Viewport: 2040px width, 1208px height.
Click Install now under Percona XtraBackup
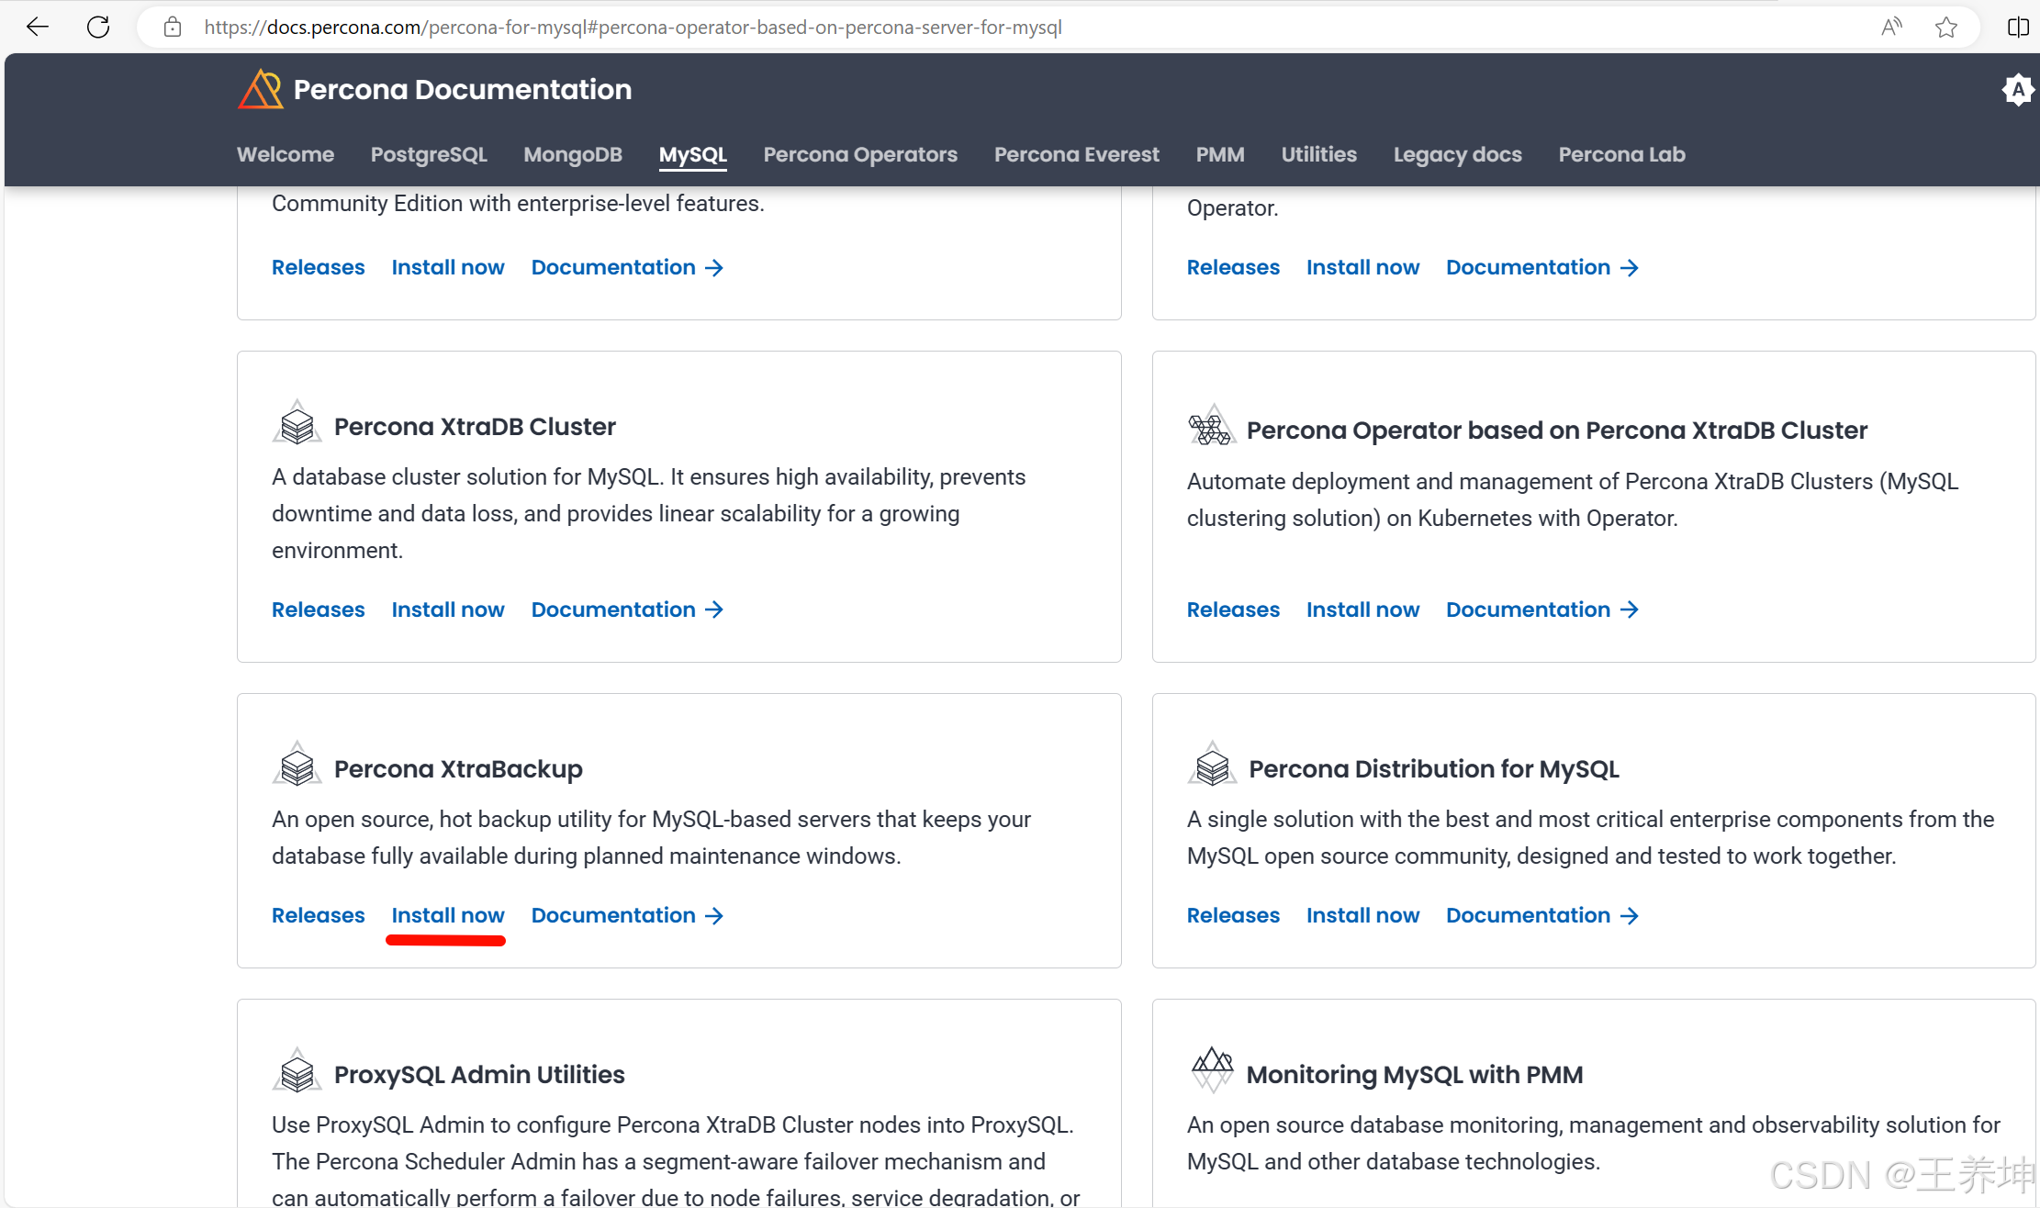[447, 915]
